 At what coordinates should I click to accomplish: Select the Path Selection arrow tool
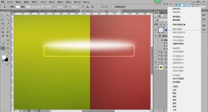click(3, 48)
